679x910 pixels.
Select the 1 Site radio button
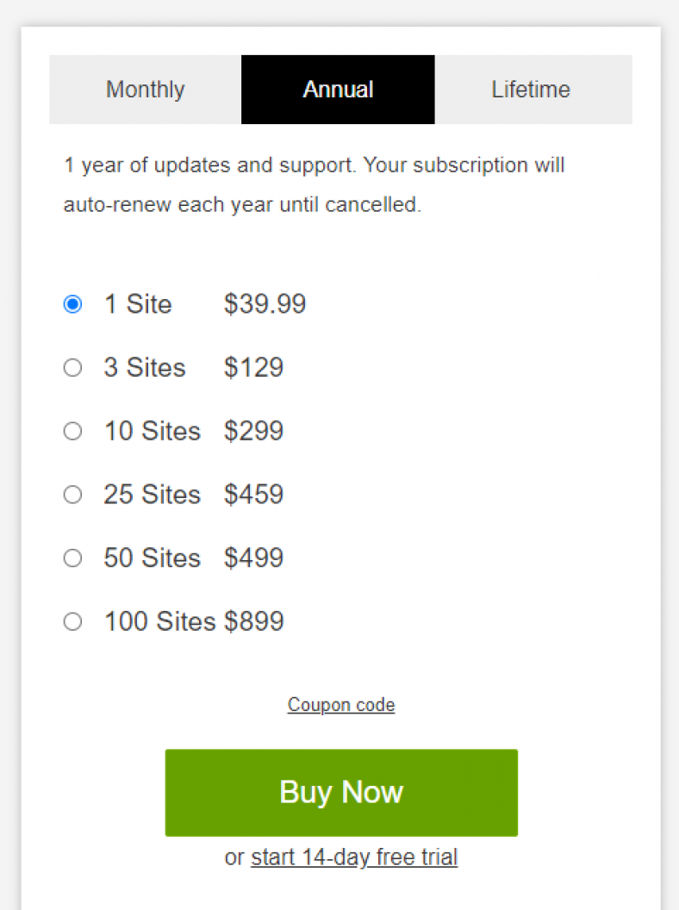(72, 304)
